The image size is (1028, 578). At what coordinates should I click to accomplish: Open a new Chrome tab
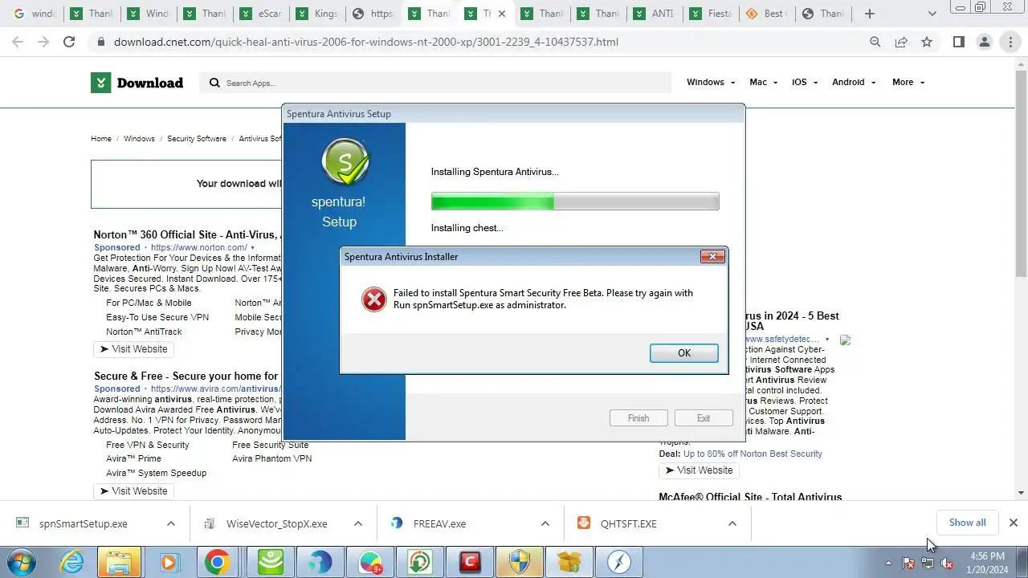click(870, 14)
